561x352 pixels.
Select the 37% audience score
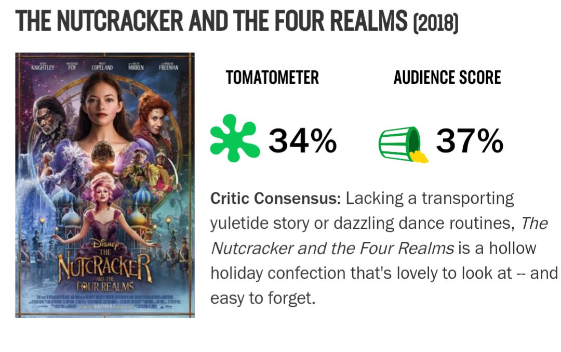click(469, 140)
